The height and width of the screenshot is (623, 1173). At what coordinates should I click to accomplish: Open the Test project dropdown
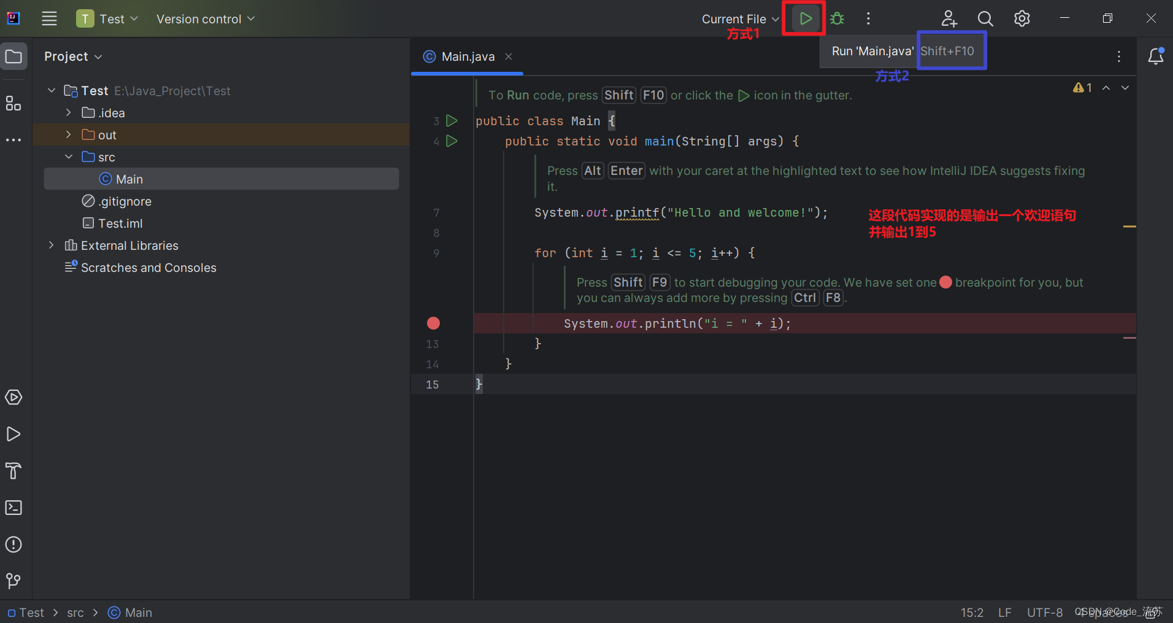pyautogui.click(x=108, y=19)
